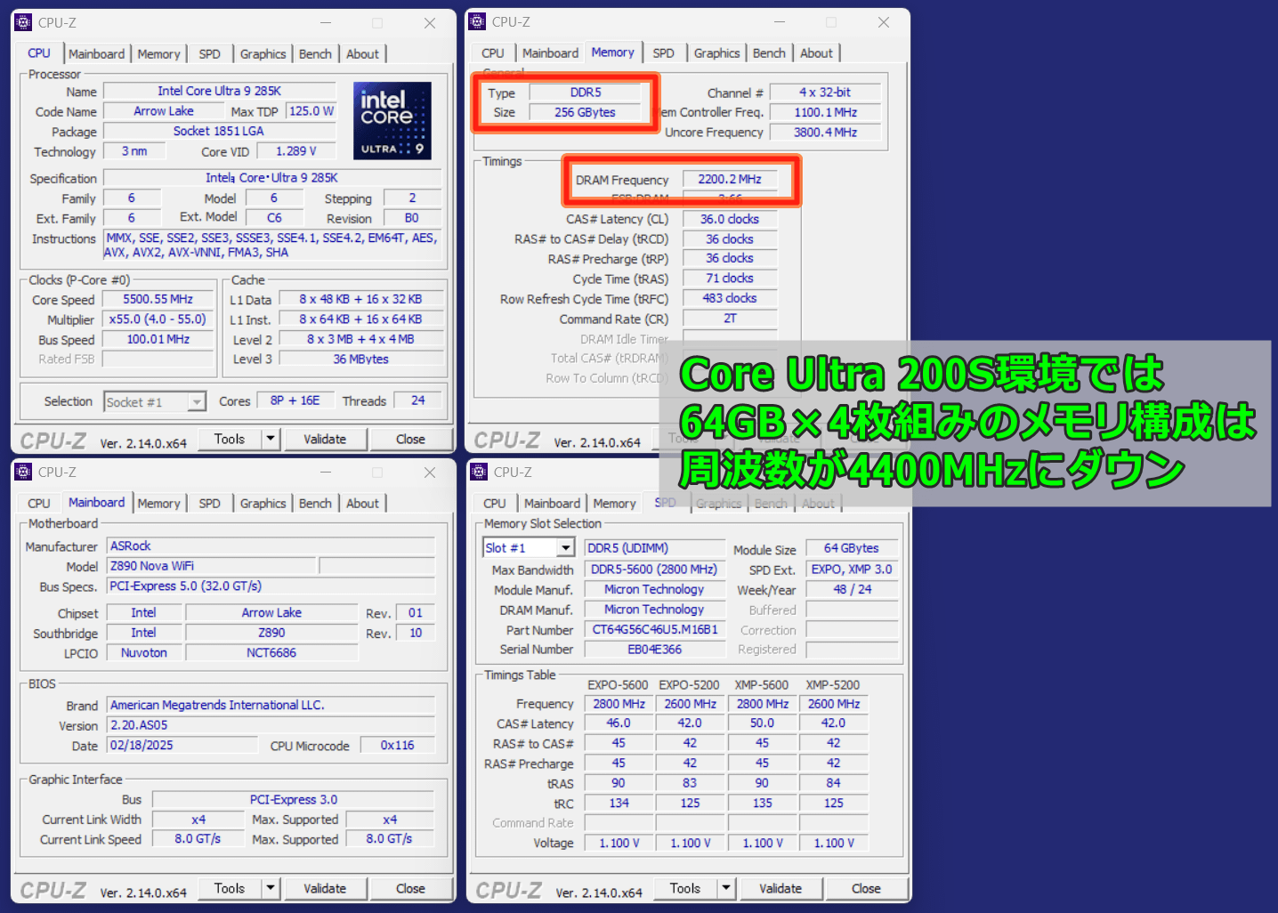The width and height of the screenshot is (1278, 913).
Task: Click the Package value 'Socket 1851 LGA'
Action: pos(219,131)
